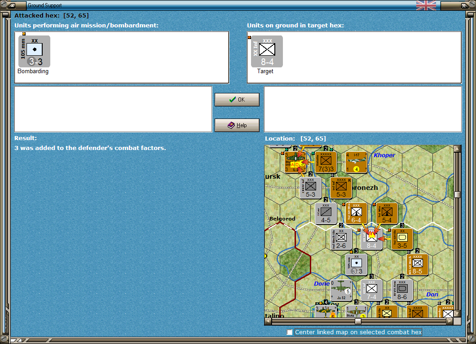Open the Help button
Image resolution: width=476 pixels, height=344 pixels.
(x=237, y=125)
